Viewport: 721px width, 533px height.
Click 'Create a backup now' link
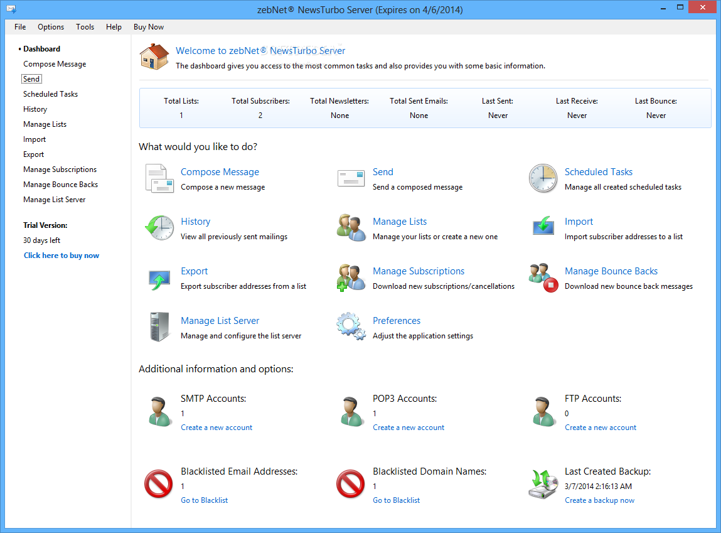pyautogui.click(x=600, y=500)
